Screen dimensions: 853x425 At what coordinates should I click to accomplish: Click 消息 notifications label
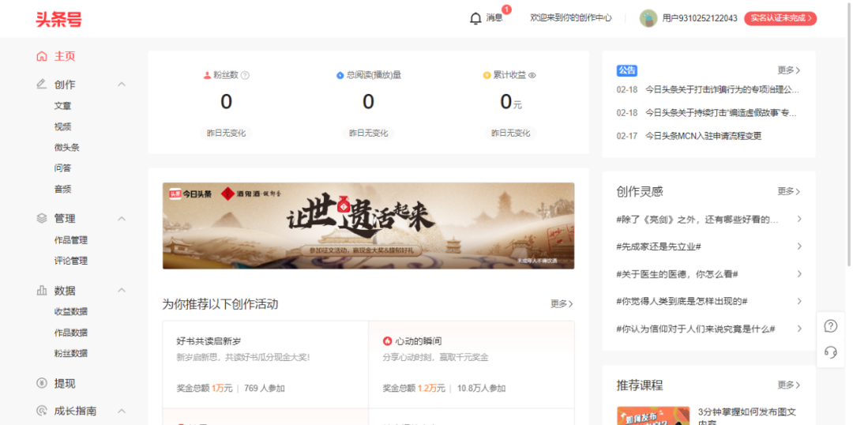tap(494, 18)
